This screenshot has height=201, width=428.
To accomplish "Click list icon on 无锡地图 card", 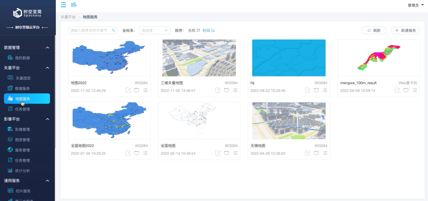I will click(325, 153).
